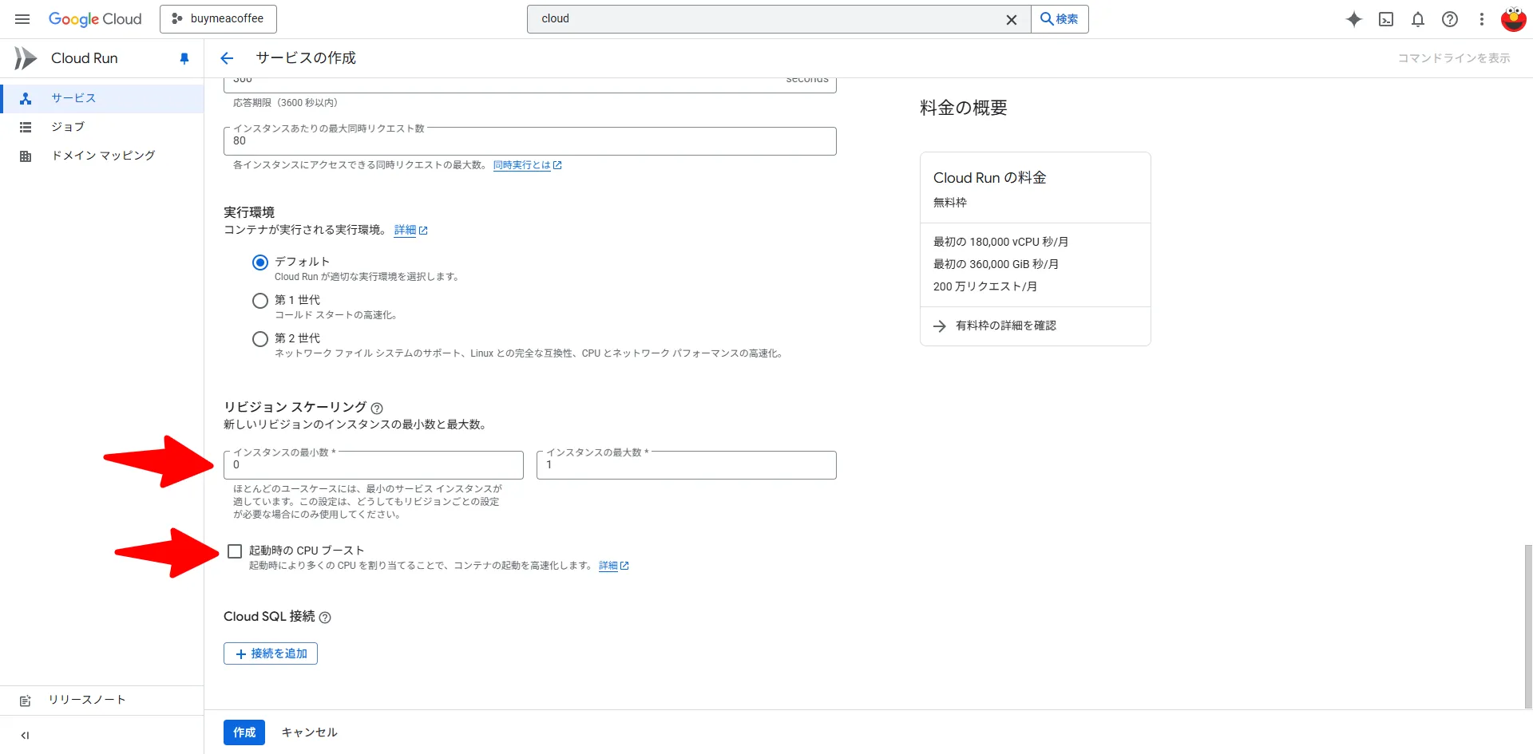Enable the 起動時の CPU ブースト checkbox
This screenshot has width=1533, height=754.
pos(235,551)
